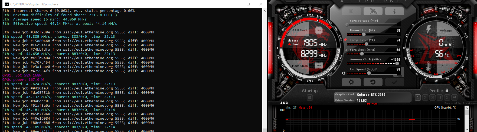Click 'Base' label in GPU clock gauge
The width and height of the screenshot is (477, 132).
(295, 40)
